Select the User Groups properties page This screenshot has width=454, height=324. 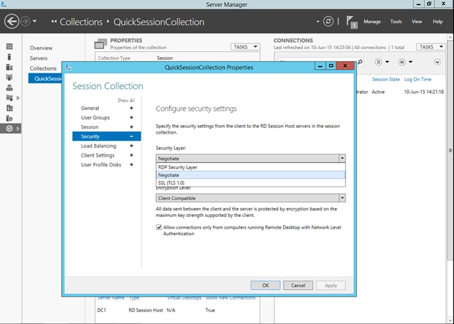[x=95, y=118]
